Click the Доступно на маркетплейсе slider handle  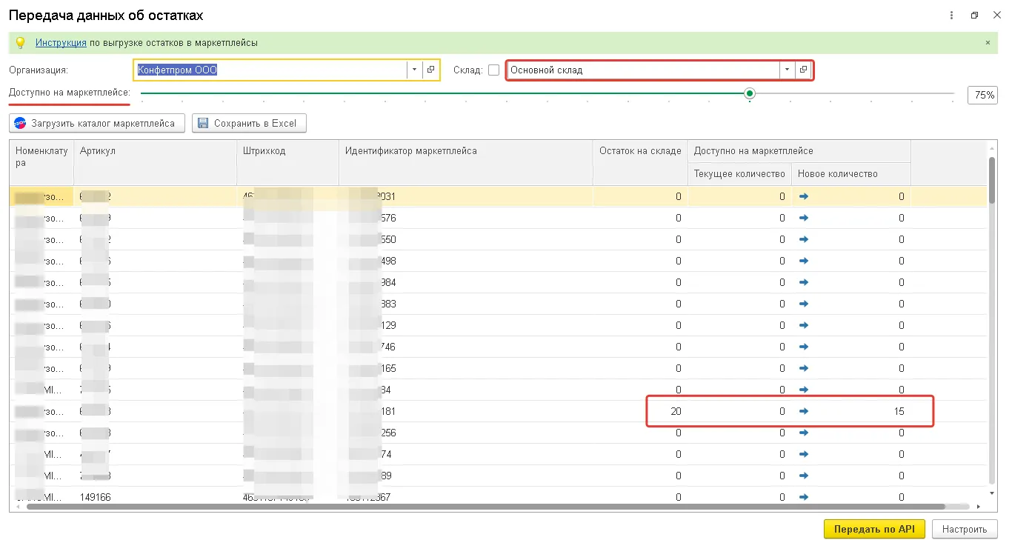pos(750,93)
